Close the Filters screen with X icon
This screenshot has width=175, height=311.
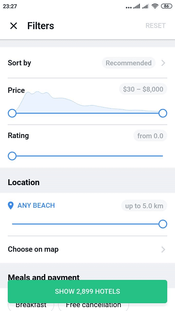[14, 26]
